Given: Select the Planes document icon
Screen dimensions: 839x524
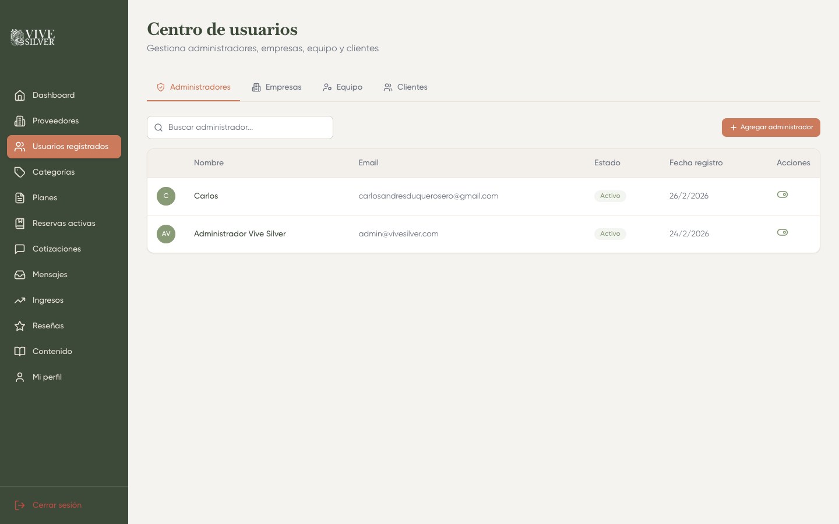Looking at the screenshot, I should click(20, 197).
